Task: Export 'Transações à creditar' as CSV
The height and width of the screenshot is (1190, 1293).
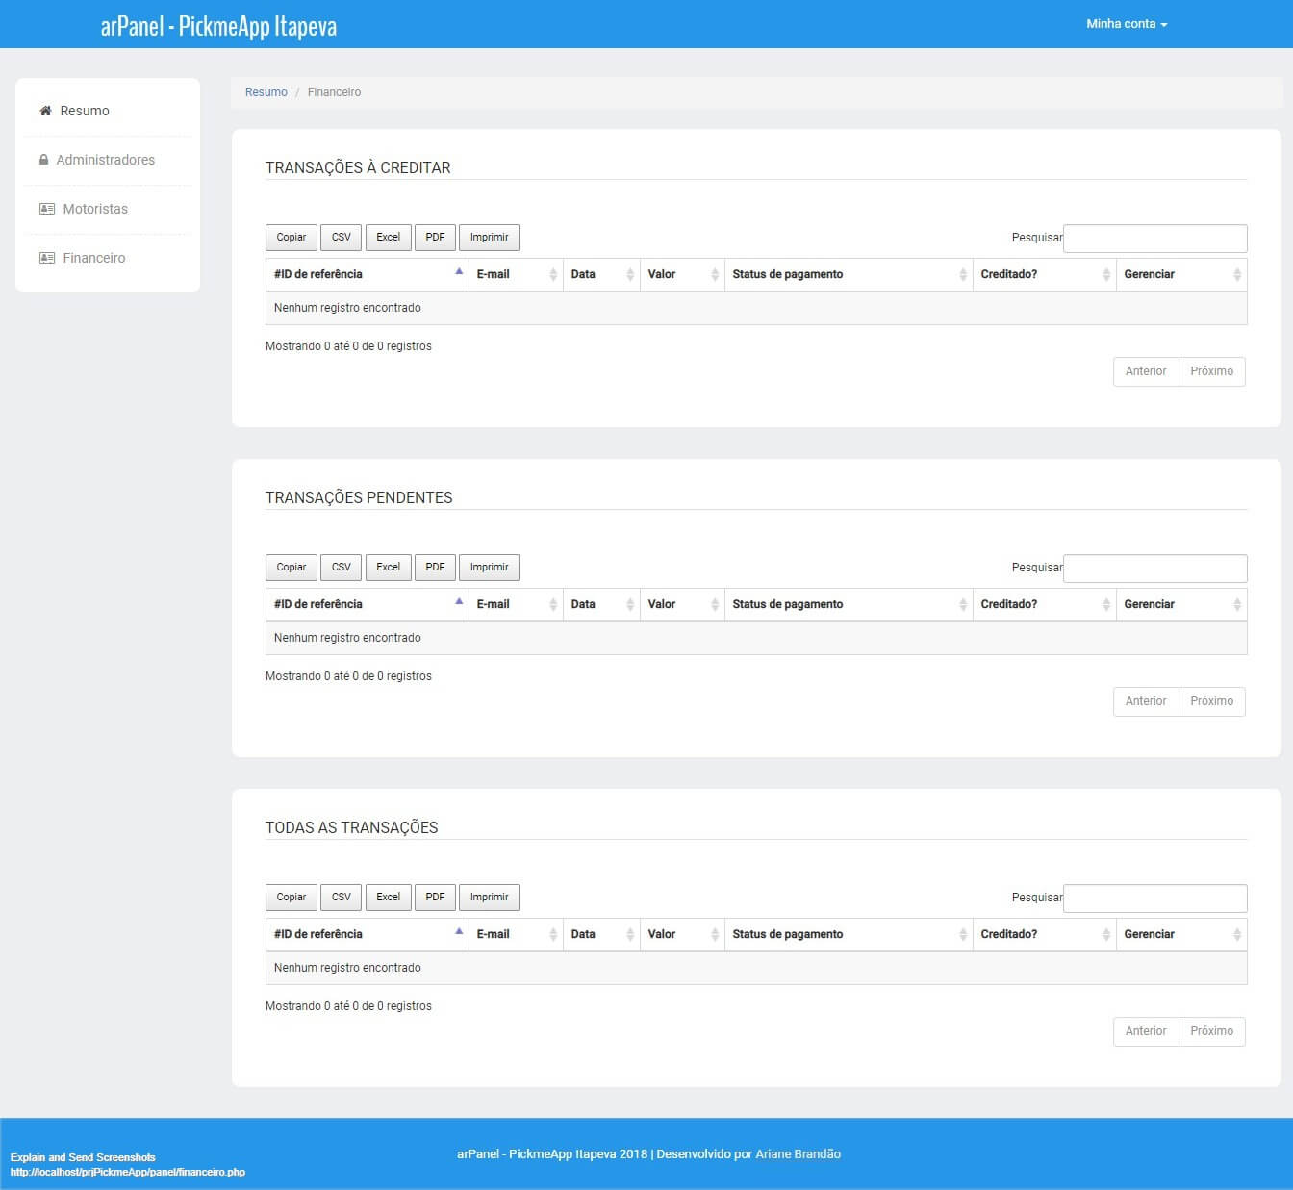Action: (x=342, y=238)
